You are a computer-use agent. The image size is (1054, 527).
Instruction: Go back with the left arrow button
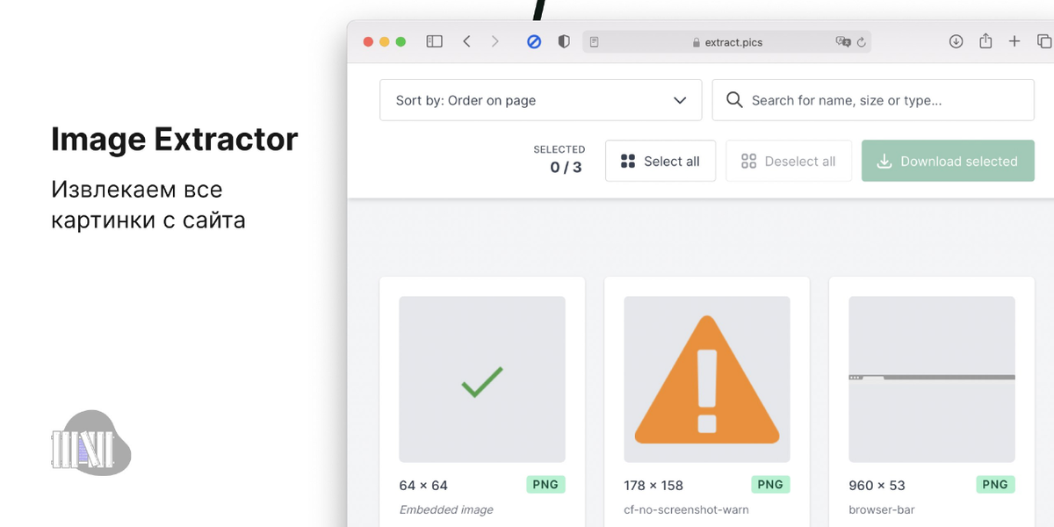(467, 41)
